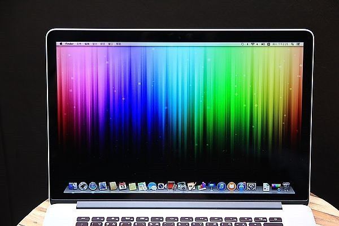Open Keynote podium icon in Dock
Viewport: 339px width, 226px height.
[211, 186]
